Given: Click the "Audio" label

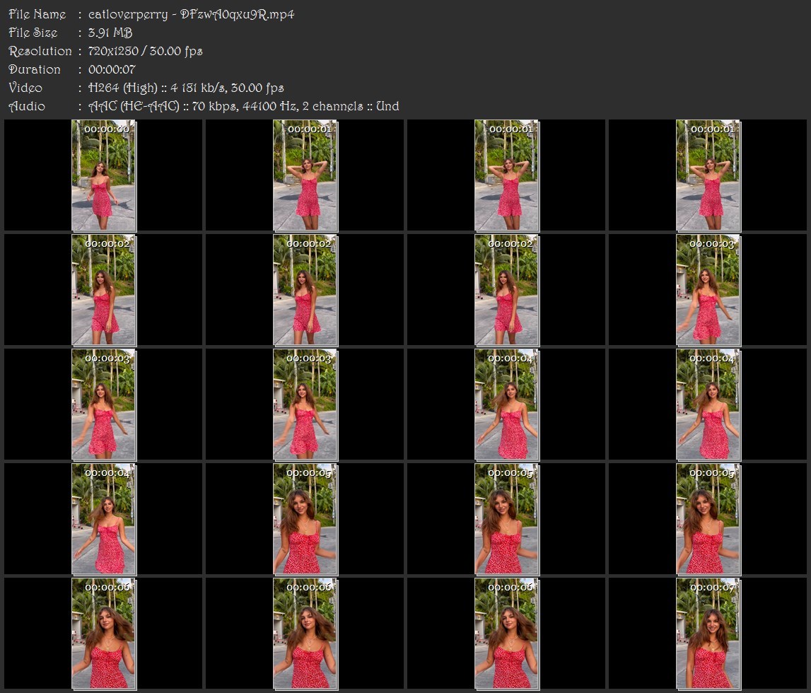Looking at the screenshot, I should (x=27, y=106).
